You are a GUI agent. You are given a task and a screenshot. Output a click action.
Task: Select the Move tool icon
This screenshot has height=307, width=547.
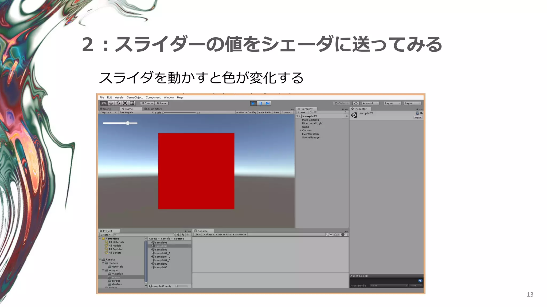click(111, 103)
